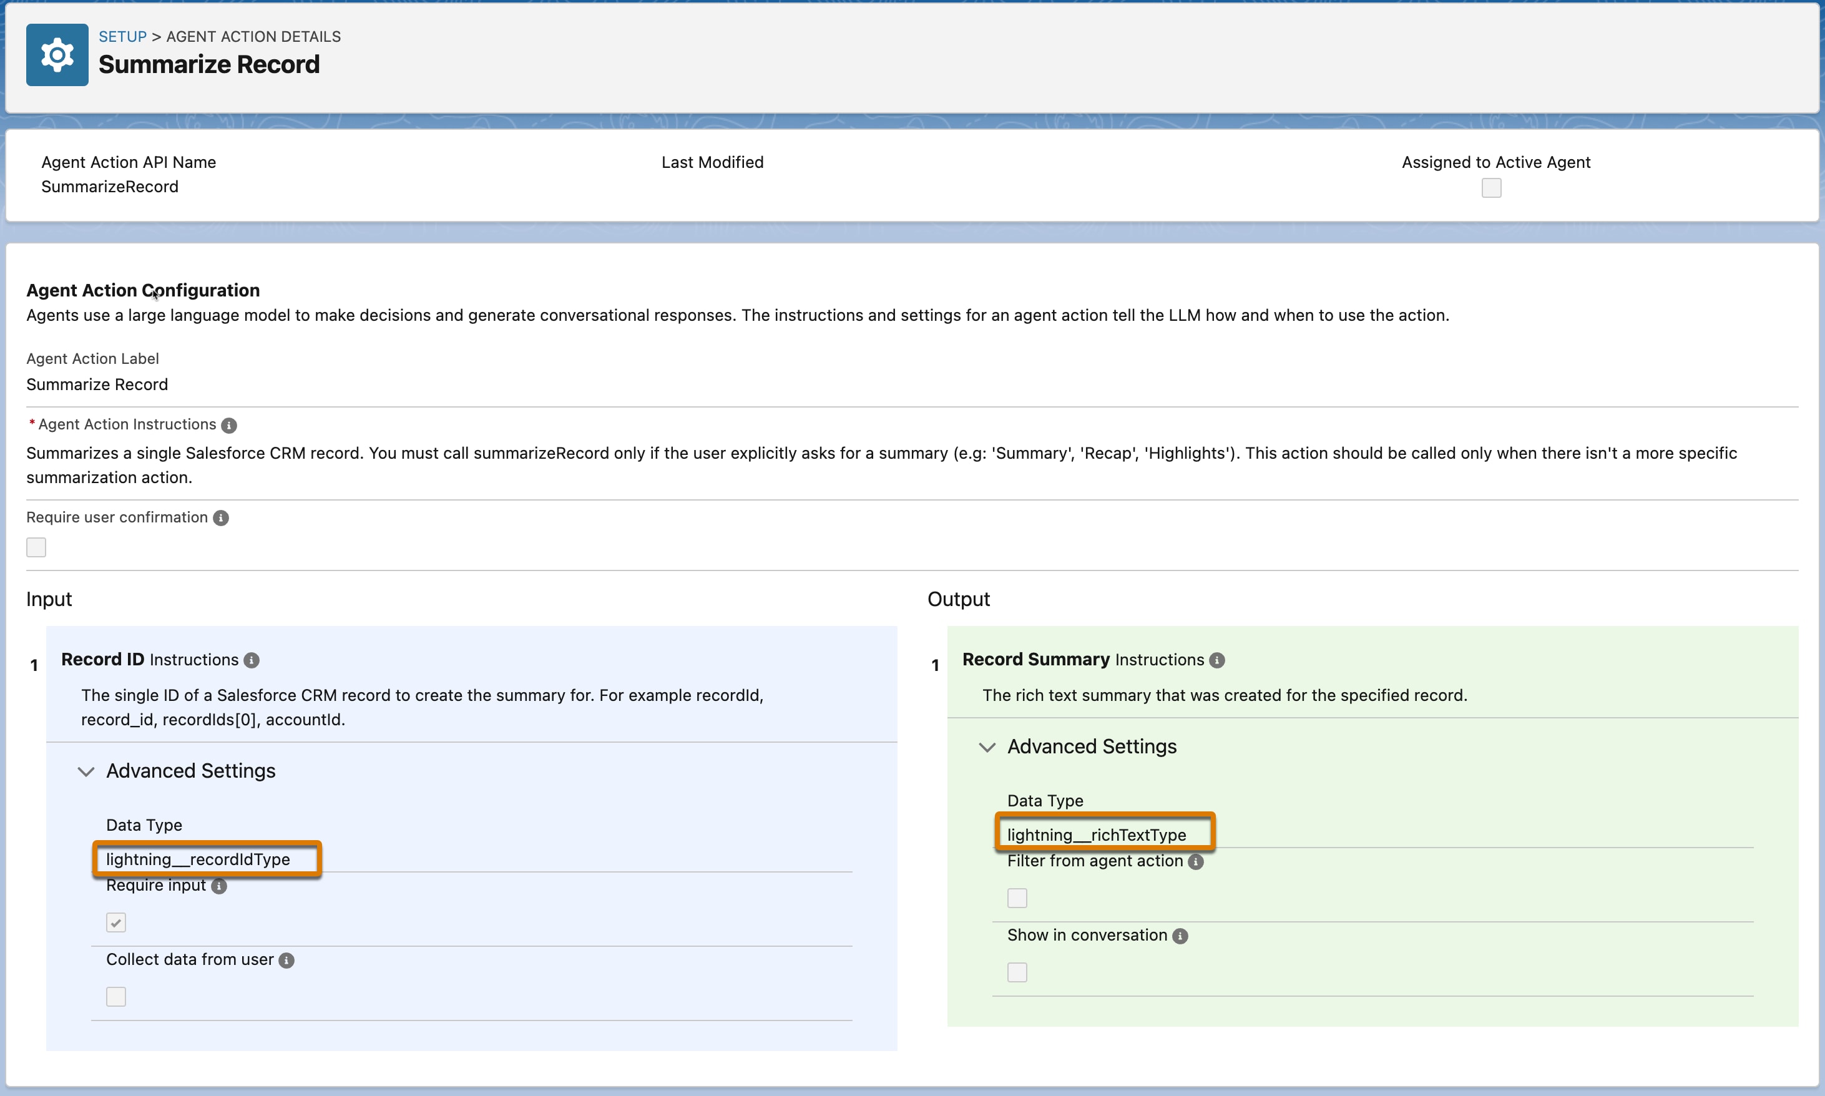Click info icon beside Show in conversation
Viewport: 1825px width, 1096px height.
(1180, 936)
